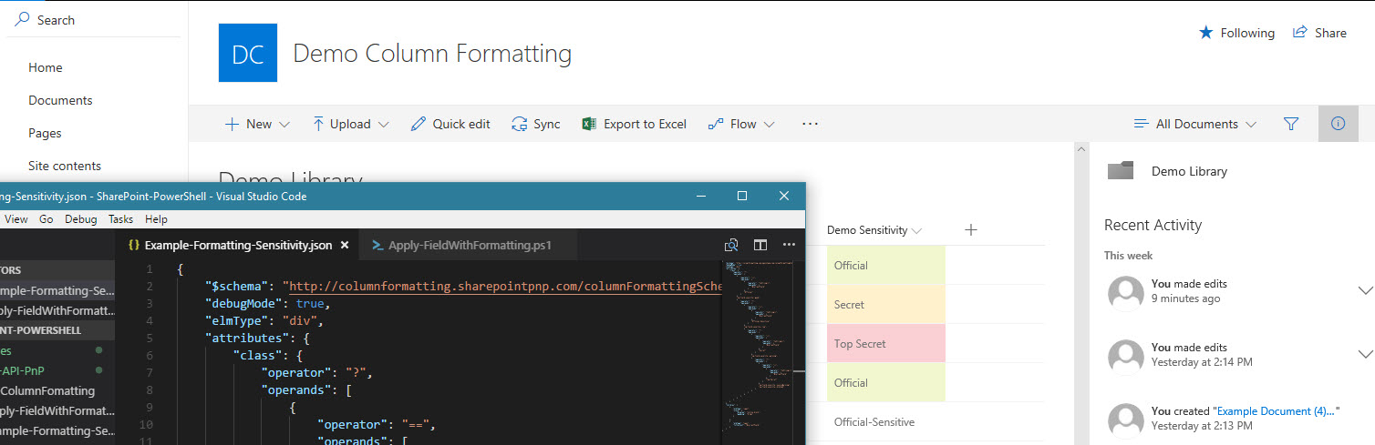Viewport: 1375px width, 445px height.
Task: Open the Debug menu in VS Code
Action: pos(81,219)
